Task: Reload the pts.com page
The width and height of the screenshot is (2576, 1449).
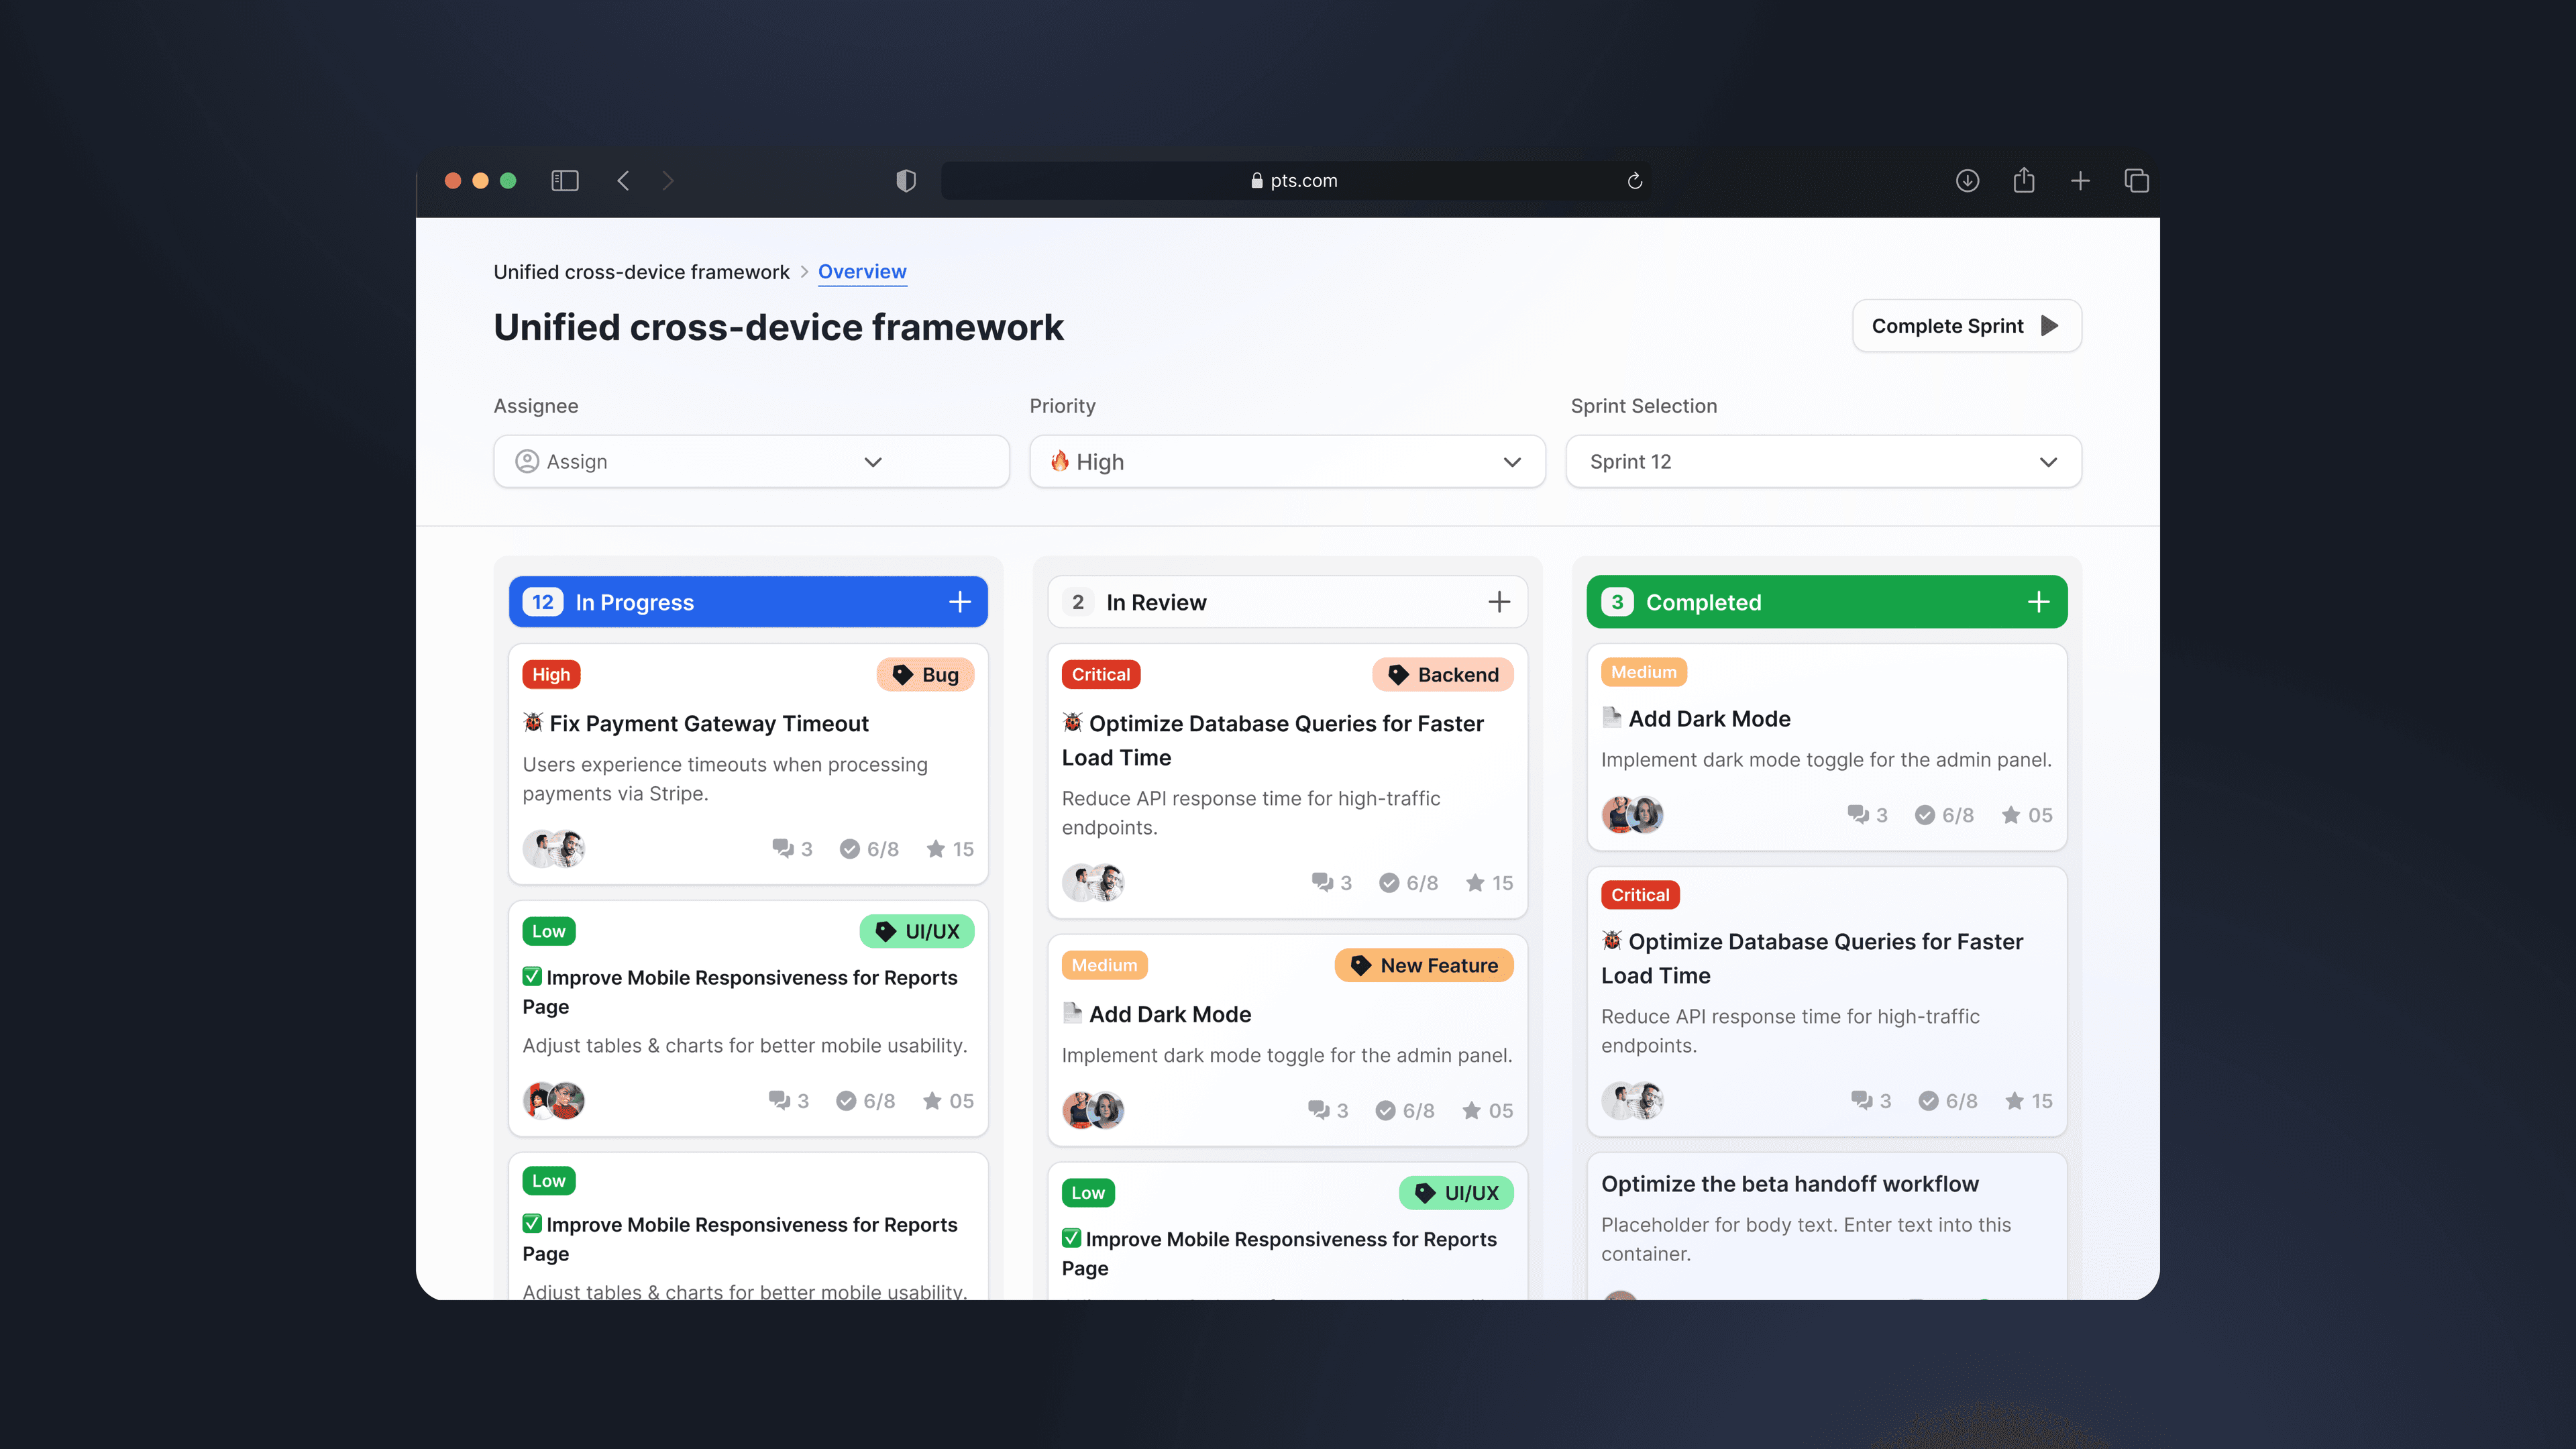Action: coord(1635,181)
